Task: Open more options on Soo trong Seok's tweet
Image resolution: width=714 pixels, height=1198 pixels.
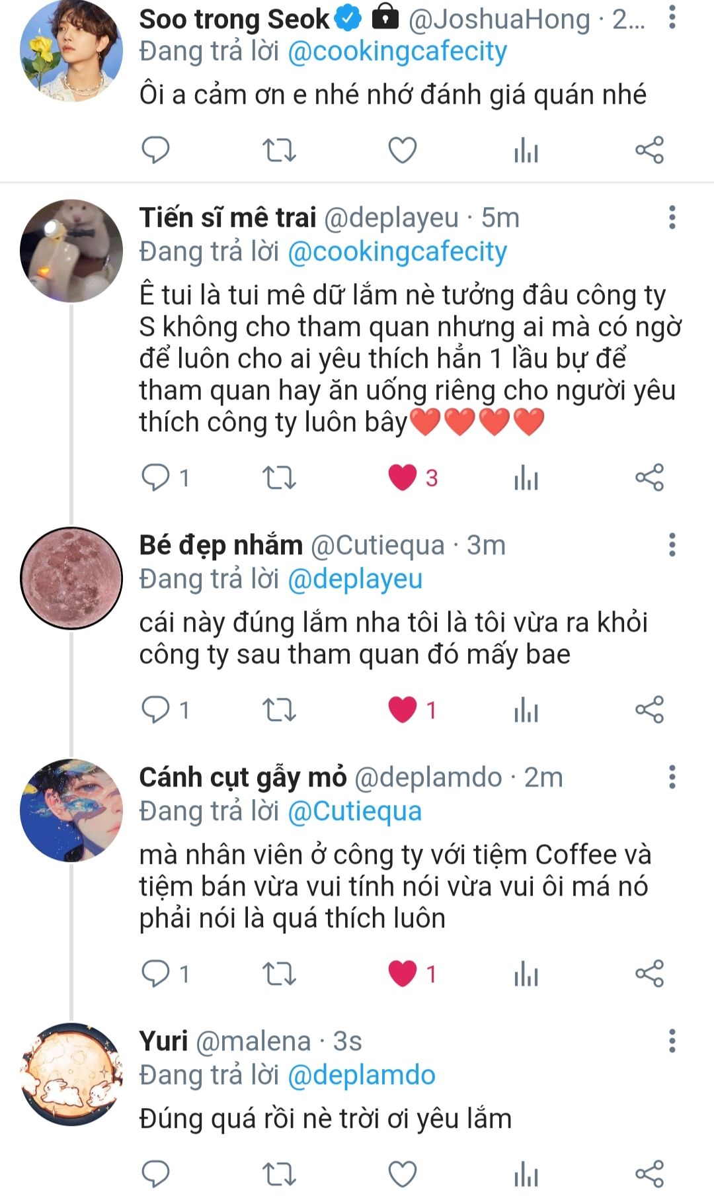Action: click(x=672, y=18)
